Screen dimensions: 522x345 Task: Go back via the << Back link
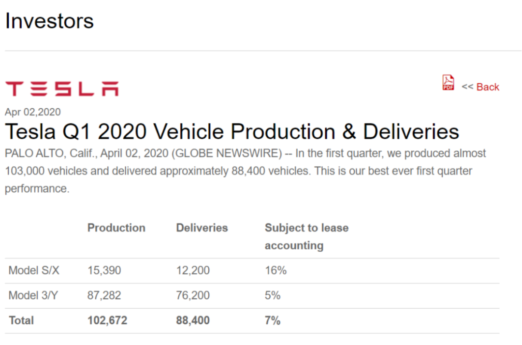(x=480, y=87)
